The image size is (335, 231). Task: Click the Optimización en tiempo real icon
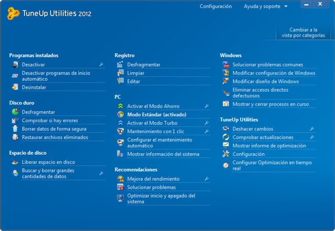tap(225, 165)
